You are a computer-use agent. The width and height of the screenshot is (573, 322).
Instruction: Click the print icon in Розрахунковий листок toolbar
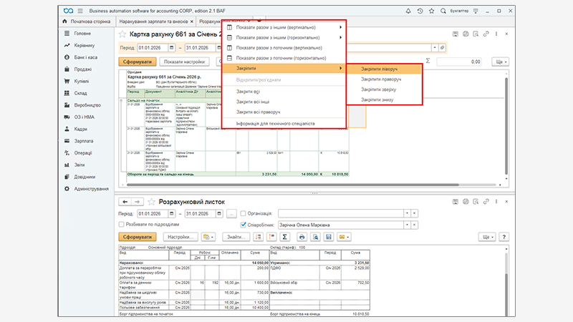click(x=302, y=236)
